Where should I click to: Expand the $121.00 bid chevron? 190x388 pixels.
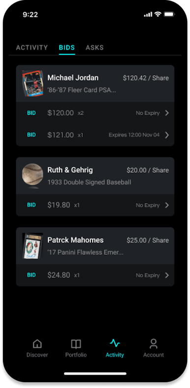[167, 135]
